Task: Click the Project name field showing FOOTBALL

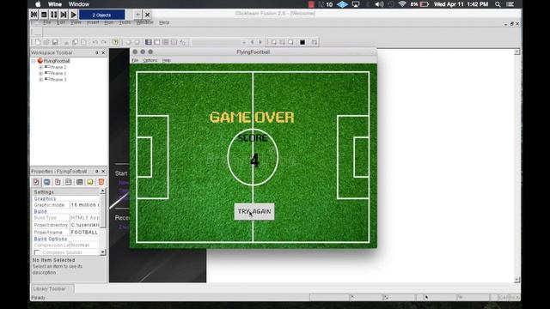Action: coord(84,233)
